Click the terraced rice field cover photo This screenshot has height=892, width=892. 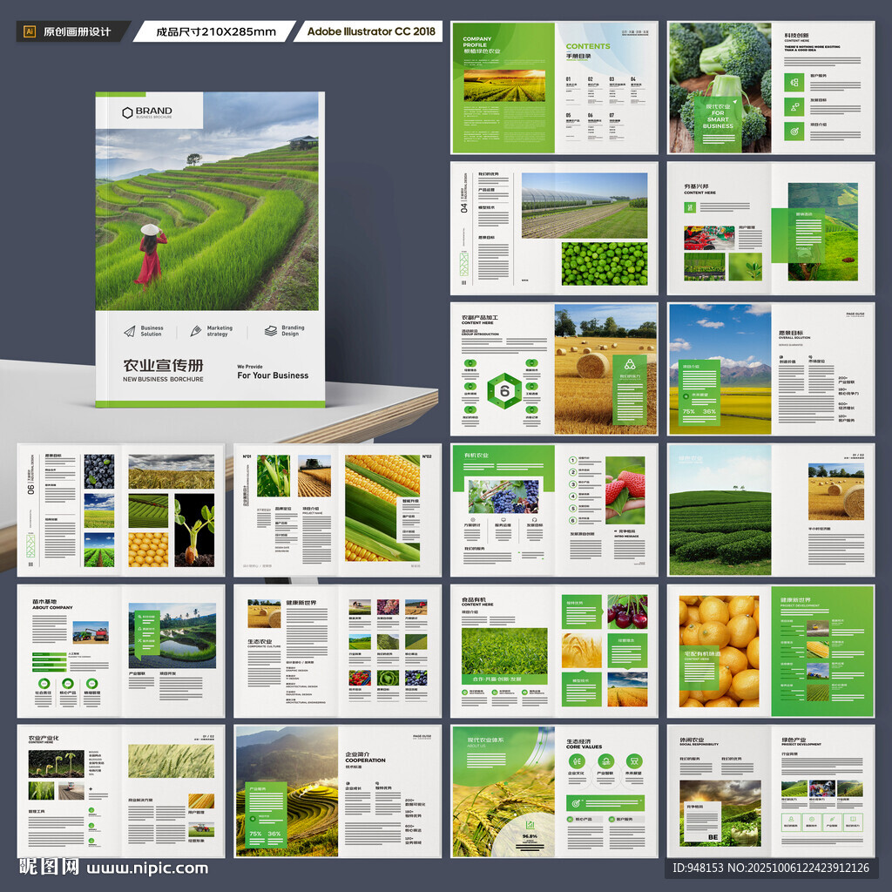point(207,201)
